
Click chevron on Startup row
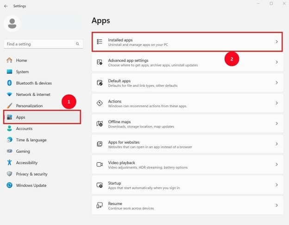276,185
